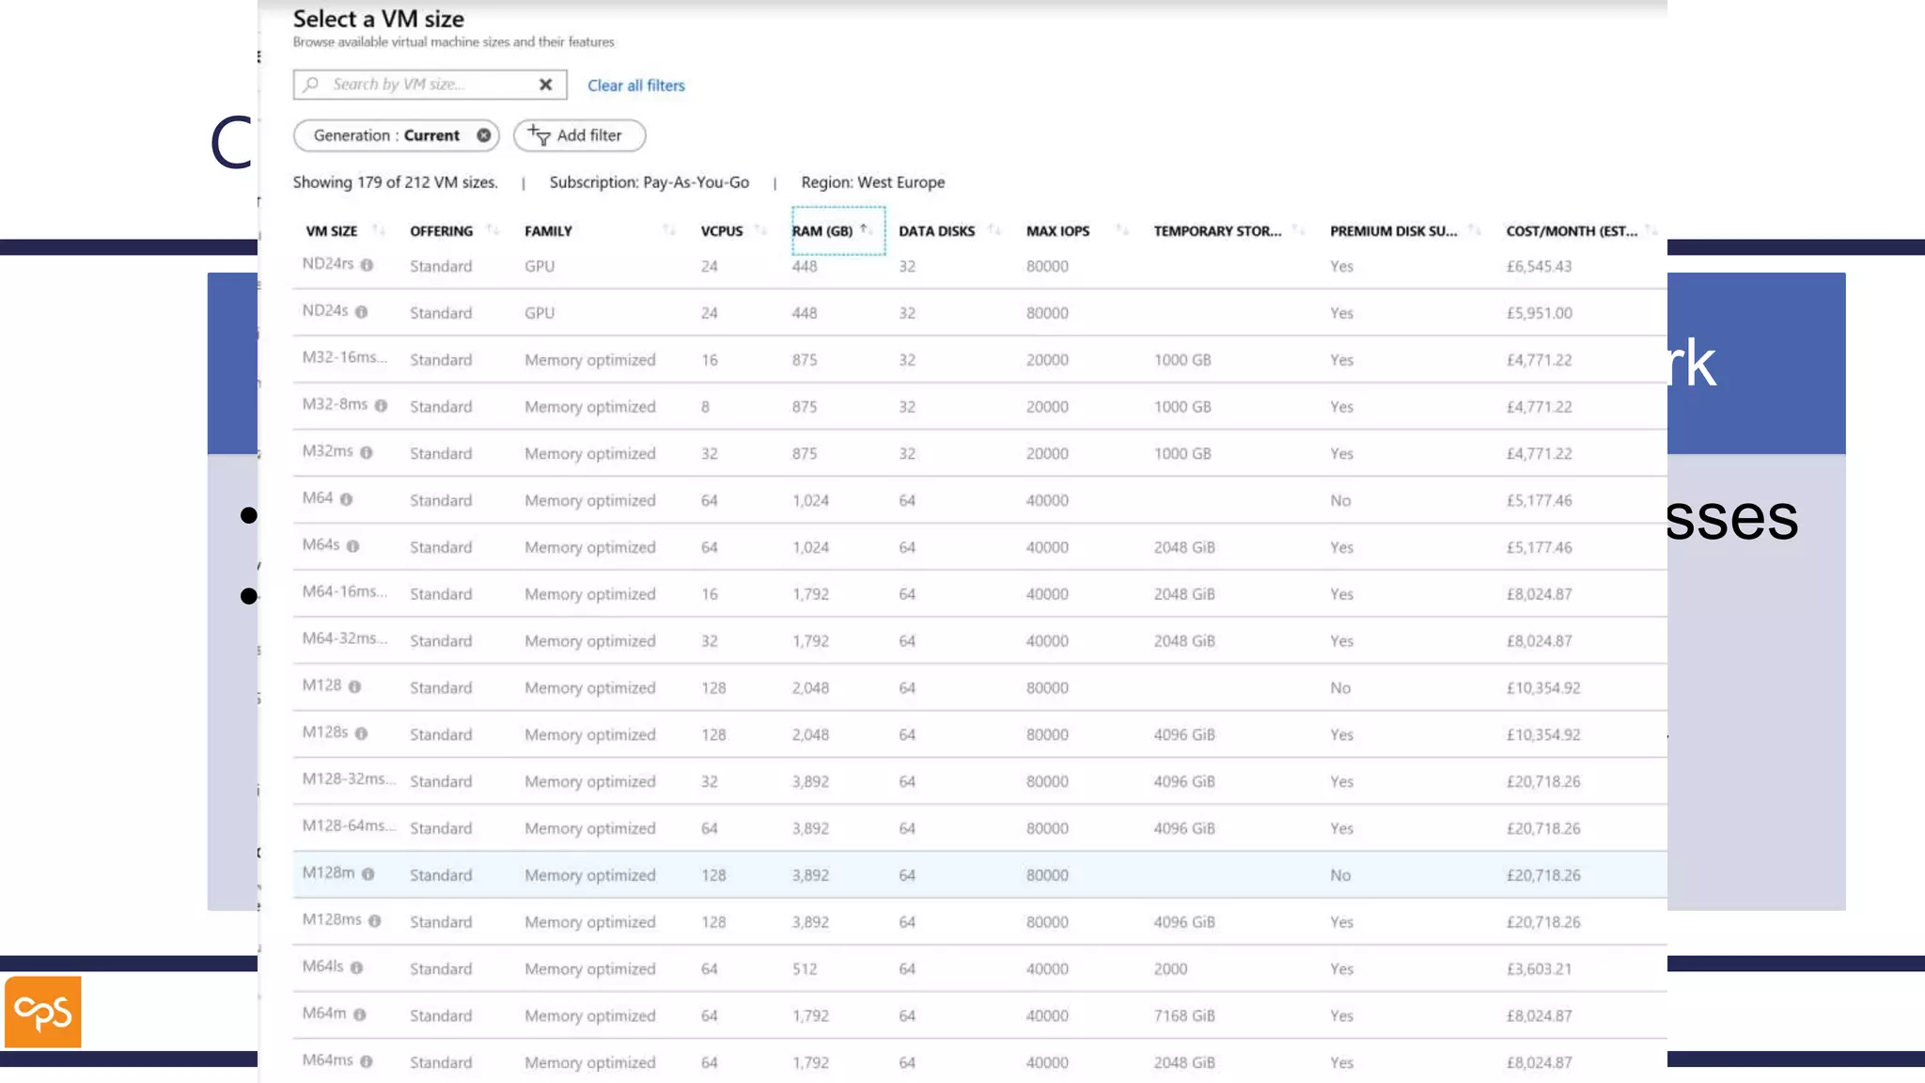Open the Generation Current filter pill
The height and width of the screenshot is (1083, 1925).
pos(385,135)
